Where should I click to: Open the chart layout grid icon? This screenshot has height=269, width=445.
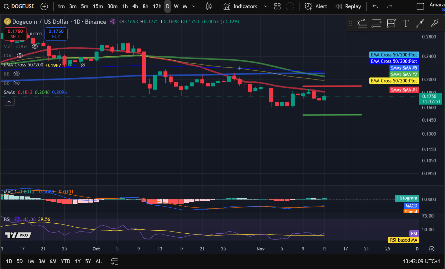[277, 6]
